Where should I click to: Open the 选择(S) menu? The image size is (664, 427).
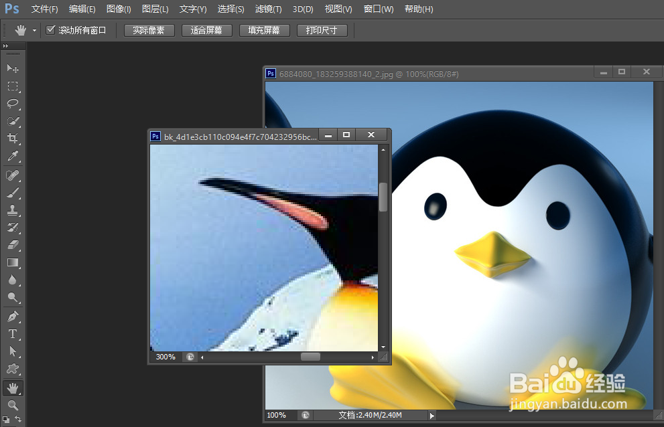(230, 9)
